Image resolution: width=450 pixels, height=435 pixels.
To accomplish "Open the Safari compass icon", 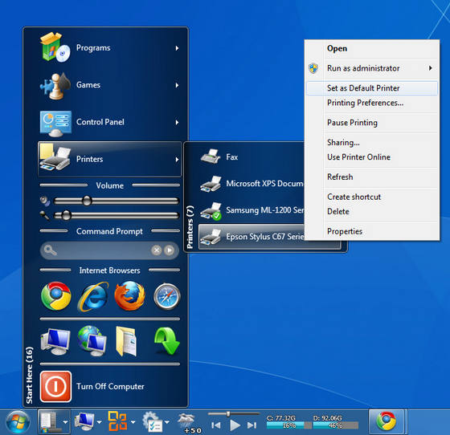I will tap(167, 297).
